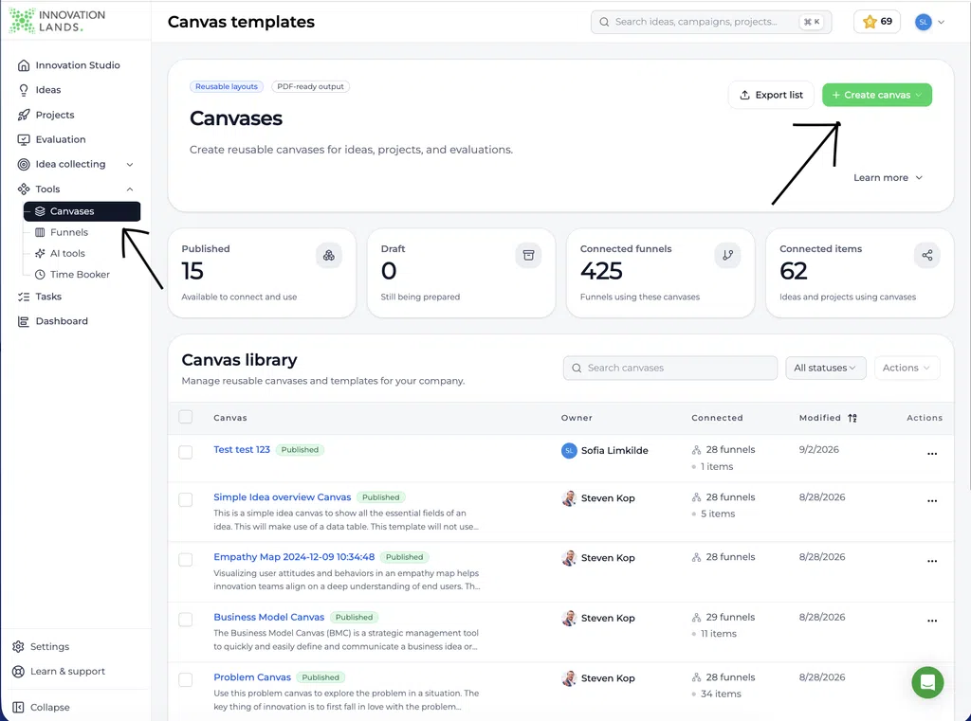Click the Settings gear icon
Viewport: 971px width, 721px height.
coord(19,646)
